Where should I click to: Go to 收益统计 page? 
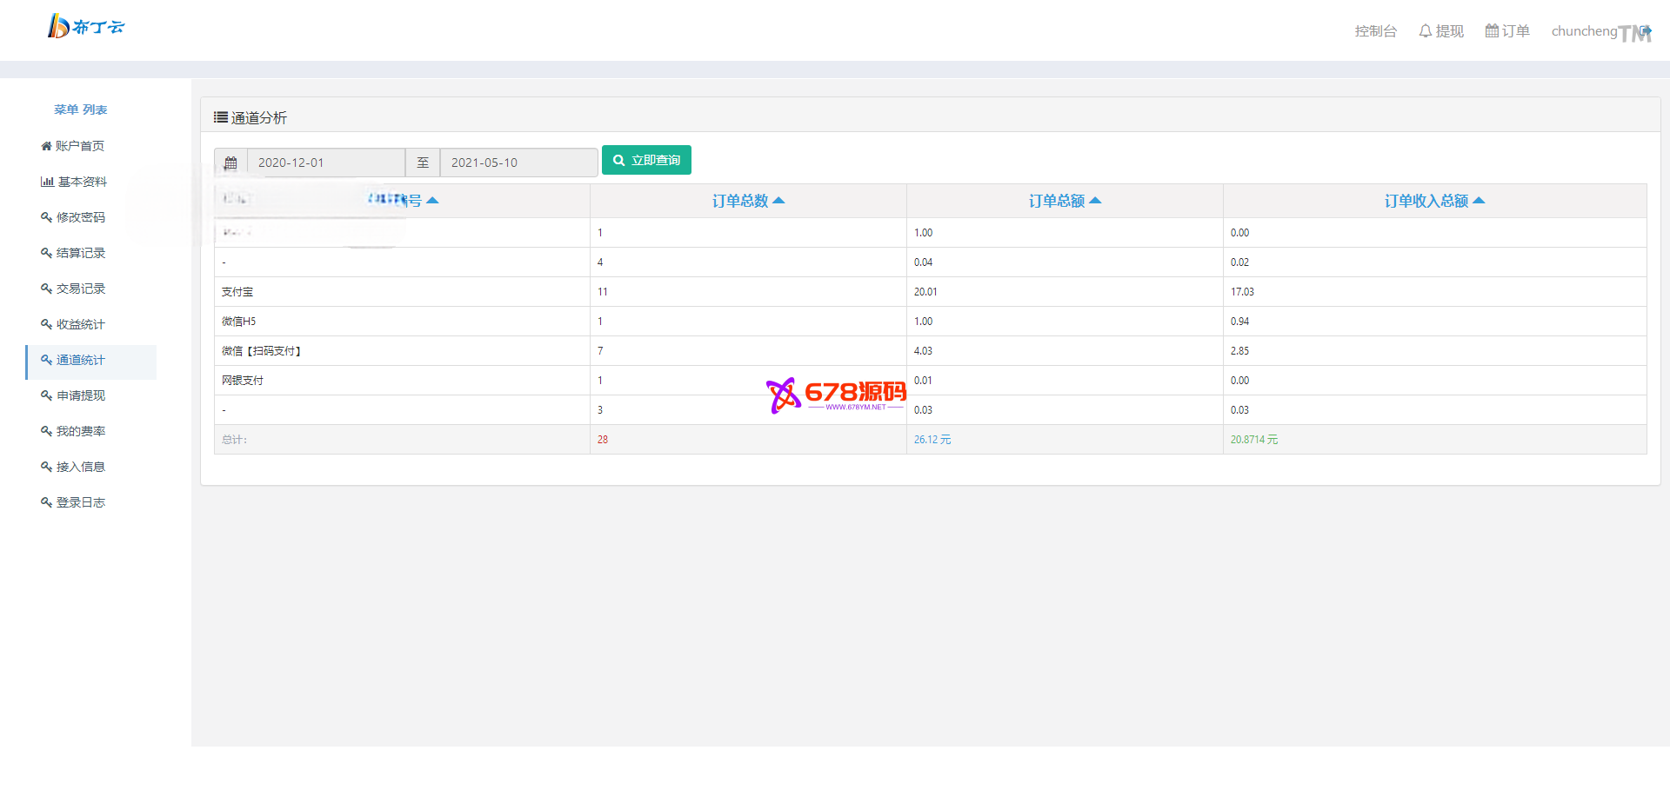click(x=80, y=324)
